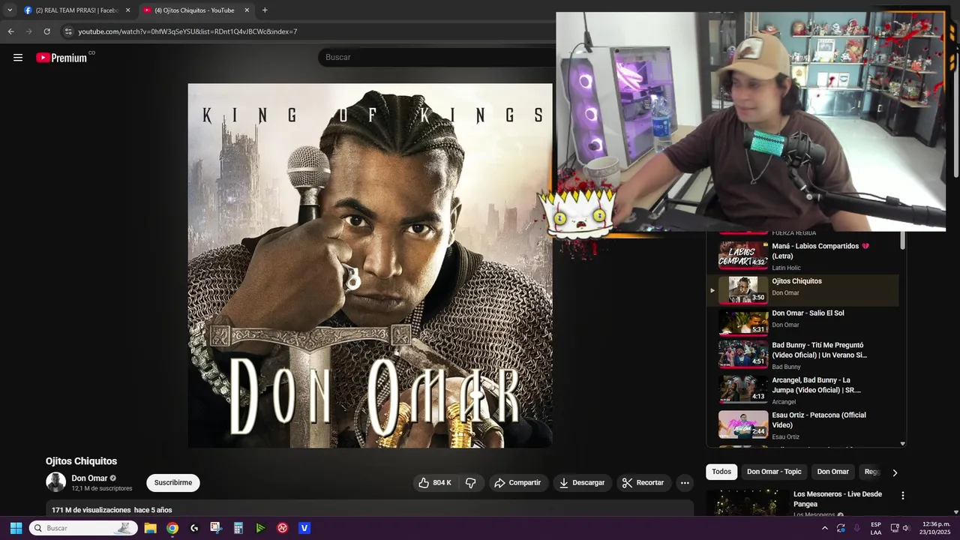Open site information icon in address bar

68,31
